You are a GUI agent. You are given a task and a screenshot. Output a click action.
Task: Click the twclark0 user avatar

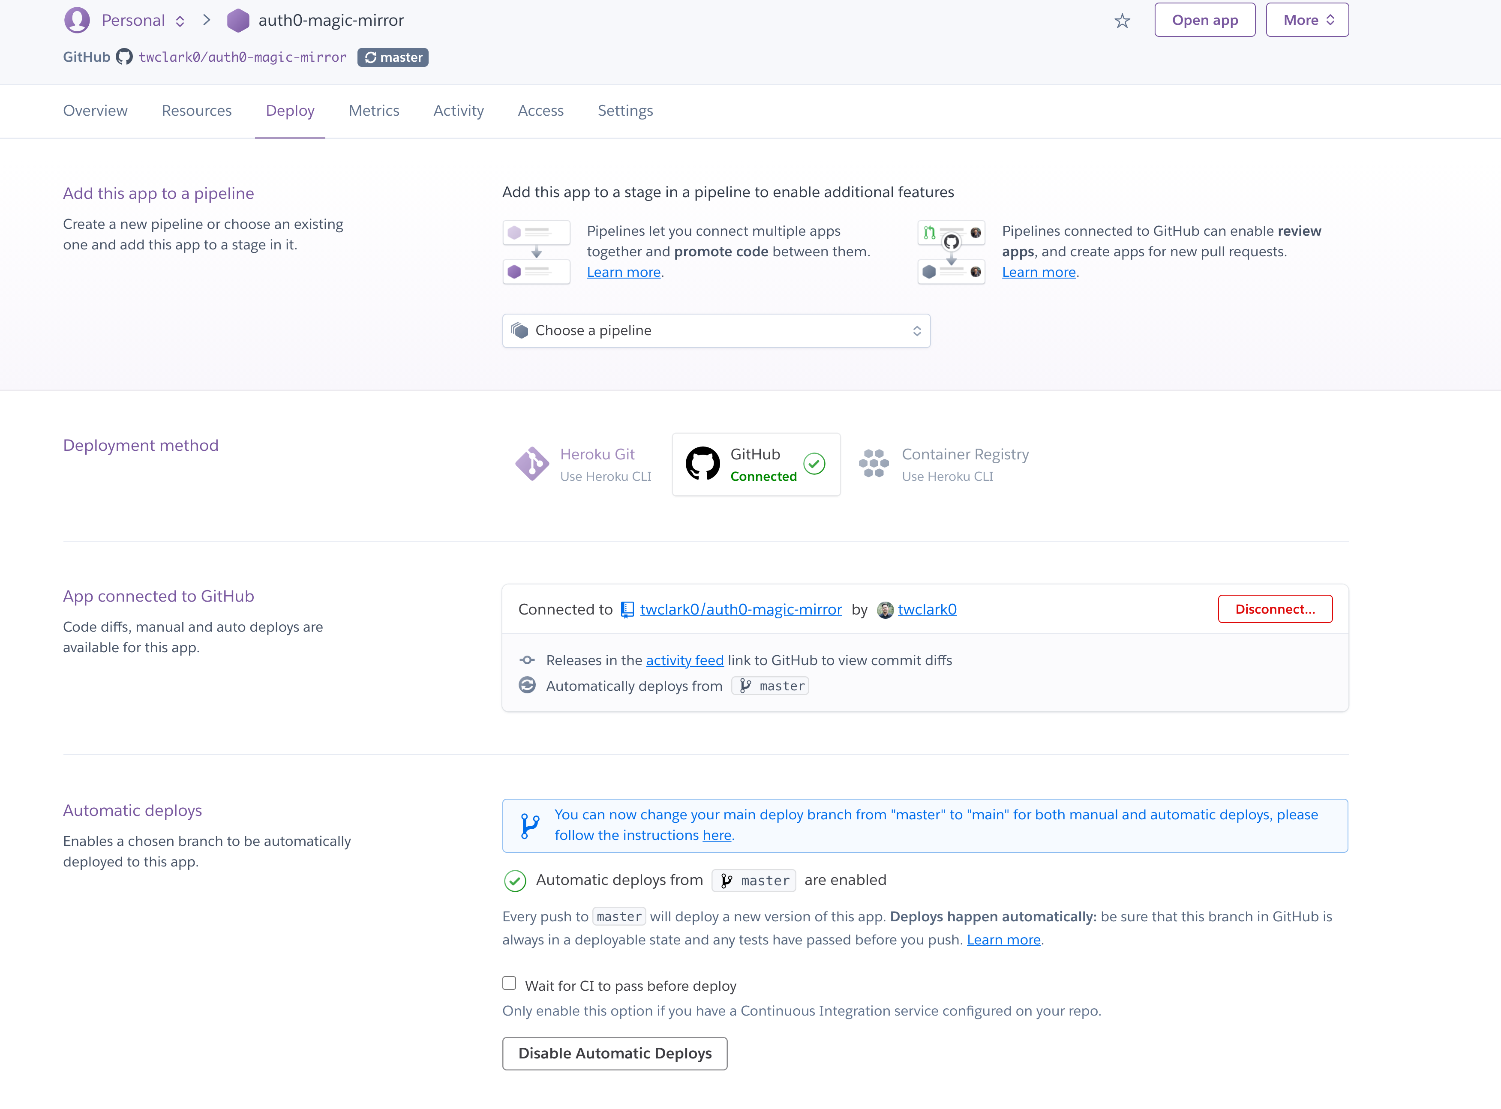pos(885,609)
